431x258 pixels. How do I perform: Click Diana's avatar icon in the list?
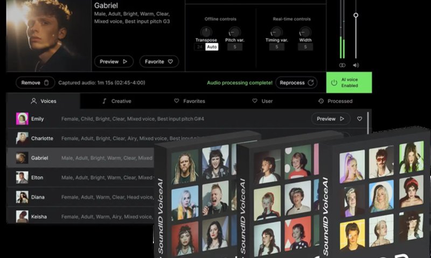click(x=22, y=197)
